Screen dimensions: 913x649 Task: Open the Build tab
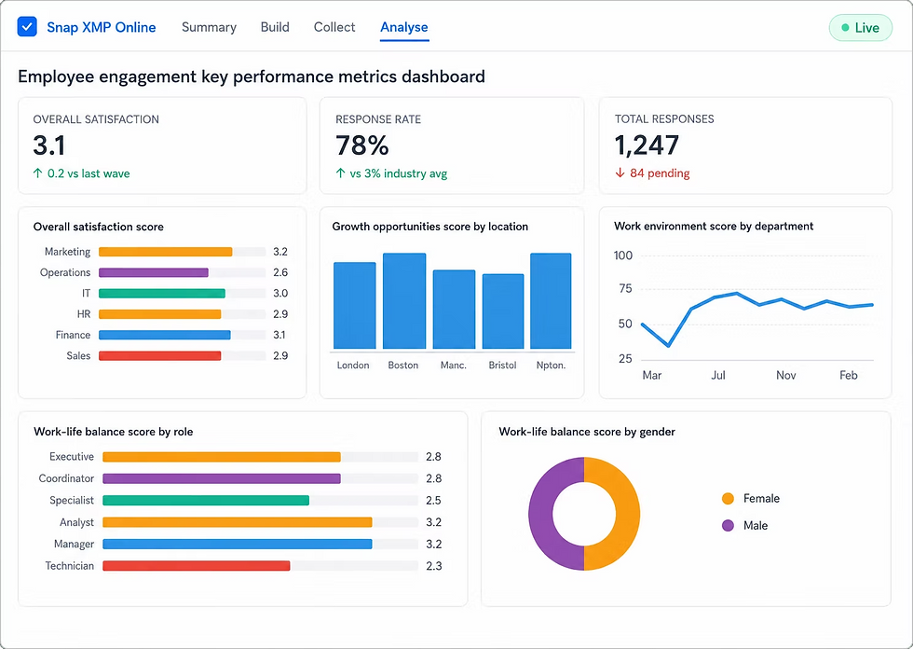275,27
